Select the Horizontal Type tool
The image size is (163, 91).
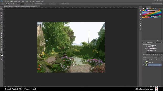tap(2, 42)
